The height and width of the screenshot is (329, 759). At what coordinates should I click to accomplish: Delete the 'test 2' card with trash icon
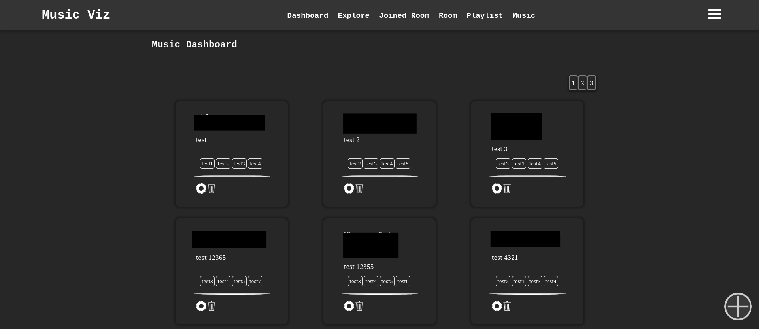pos(359,188)
